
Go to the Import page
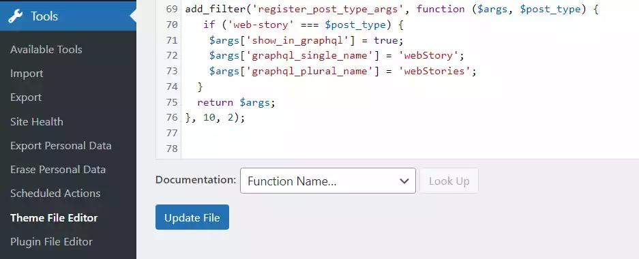point(27,74)
